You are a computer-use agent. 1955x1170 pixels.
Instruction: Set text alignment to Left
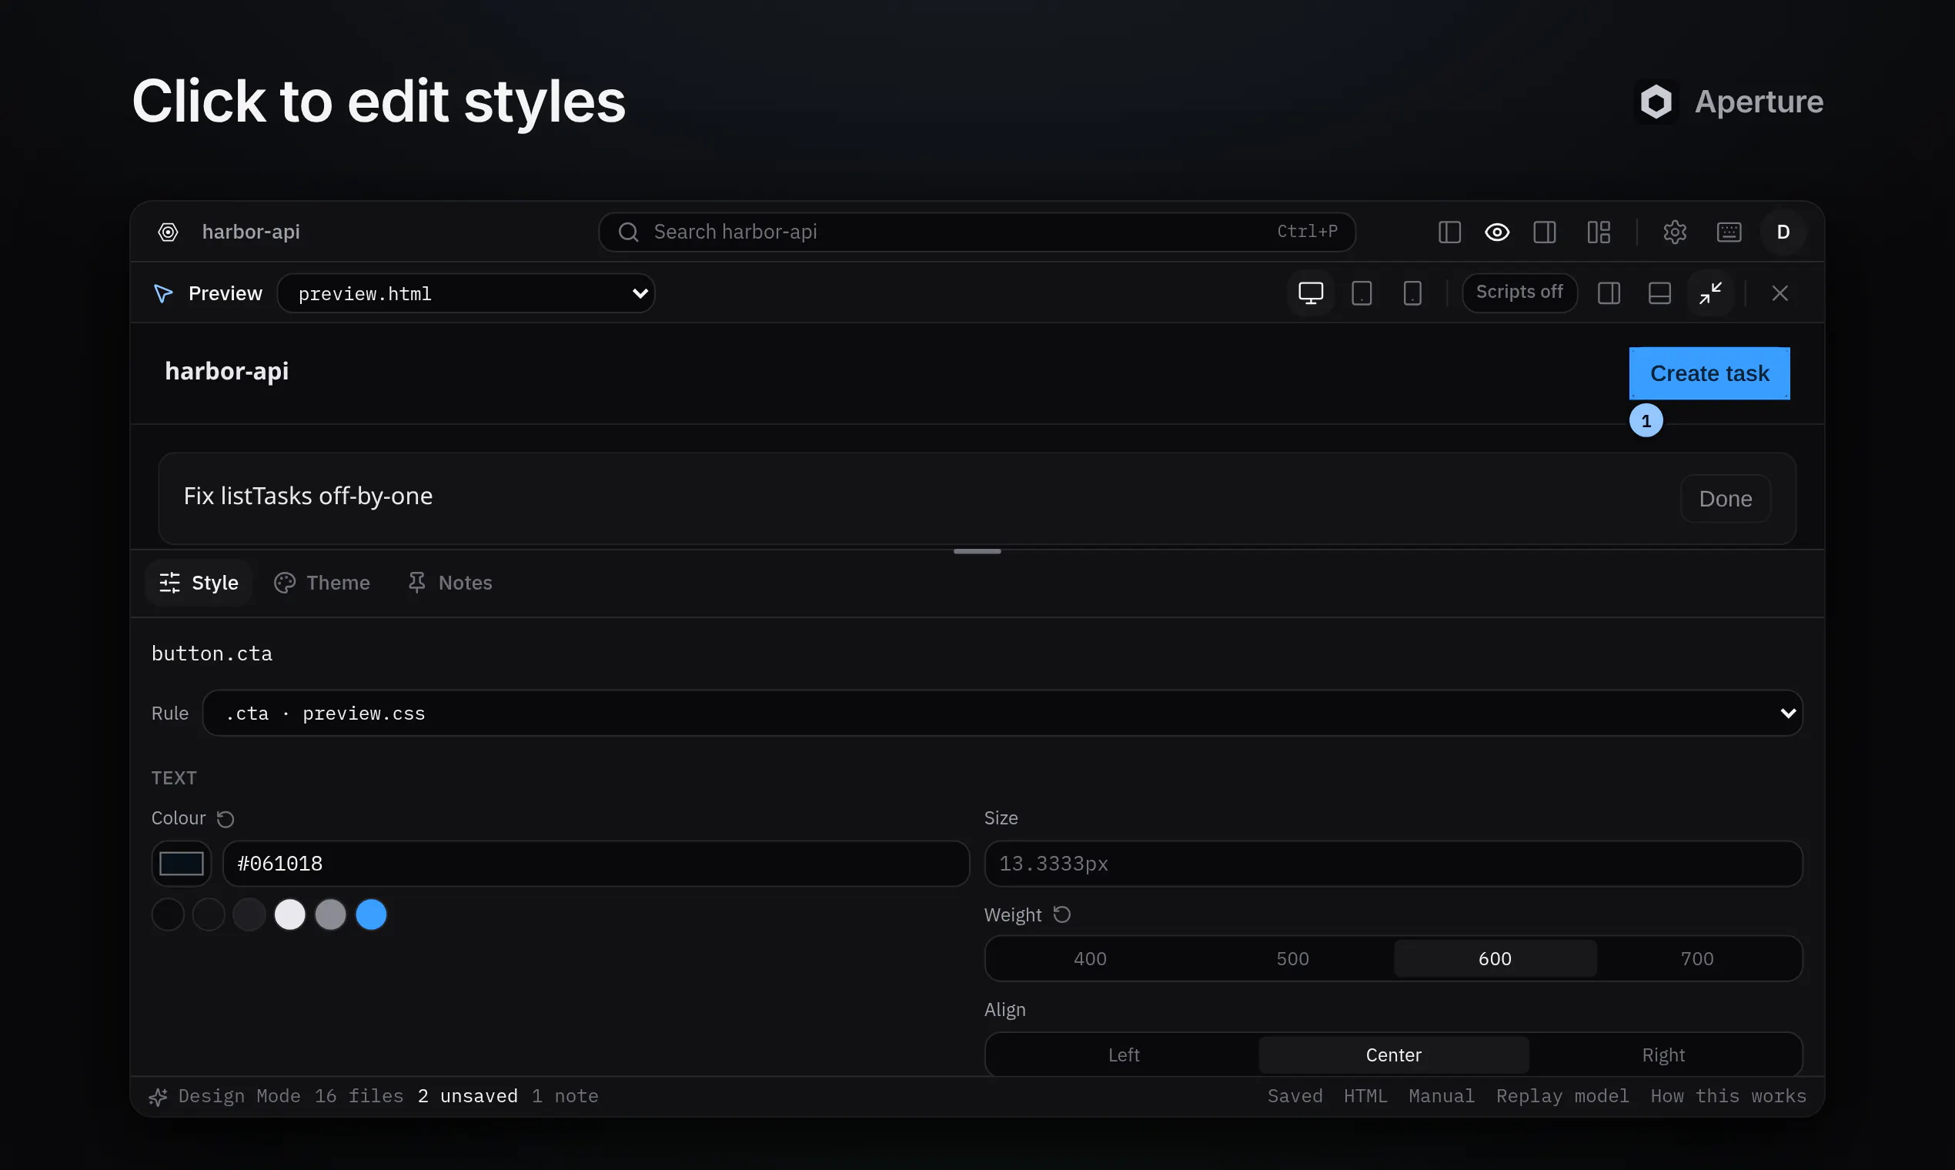click(1123, 1055)
